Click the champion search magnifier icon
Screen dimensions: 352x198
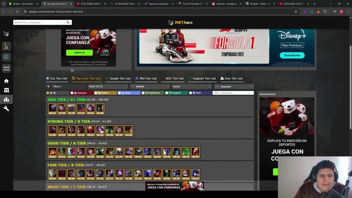[68, 23]
